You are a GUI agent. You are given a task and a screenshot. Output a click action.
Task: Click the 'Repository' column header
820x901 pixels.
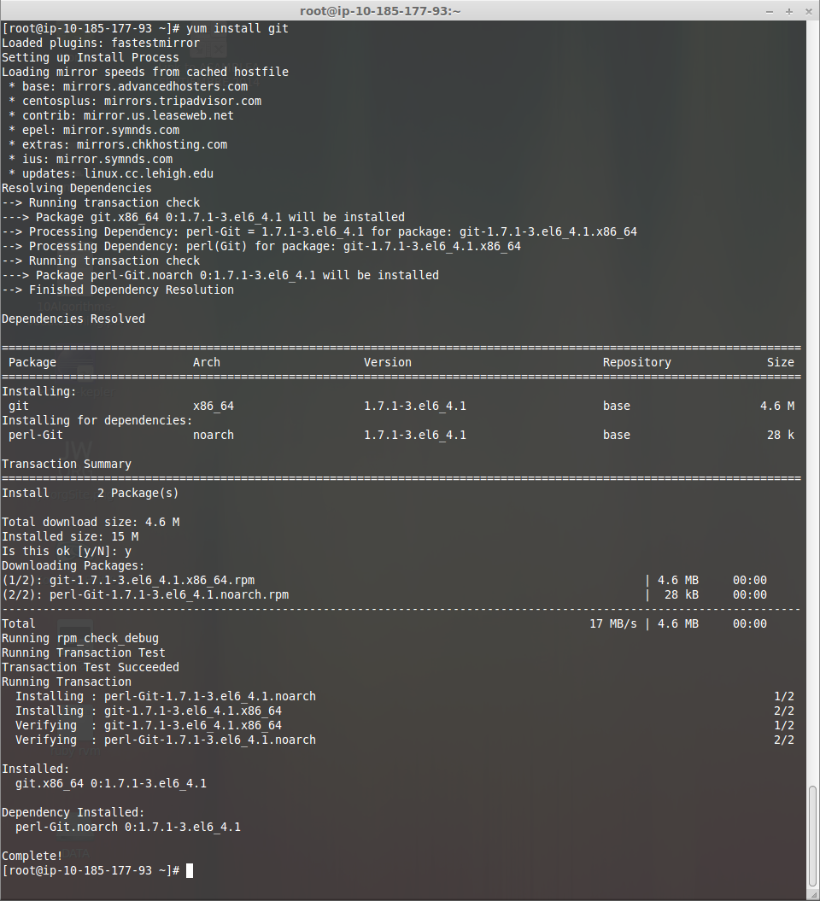point(636,362)
